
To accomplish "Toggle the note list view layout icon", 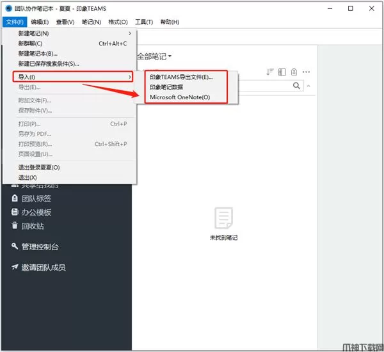I will (282, 72).
